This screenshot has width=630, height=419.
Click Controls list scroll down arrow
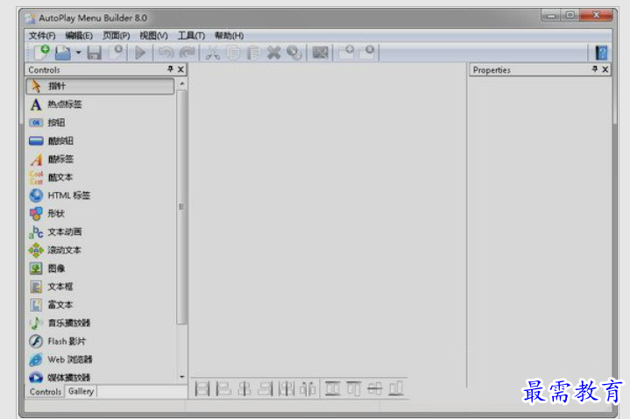pos(182,377)
